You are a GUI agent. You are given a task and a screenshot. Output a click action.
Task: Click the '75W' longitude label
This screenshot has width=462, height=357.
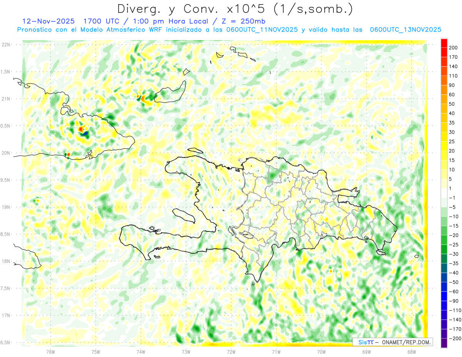click(x=96, y=352)
